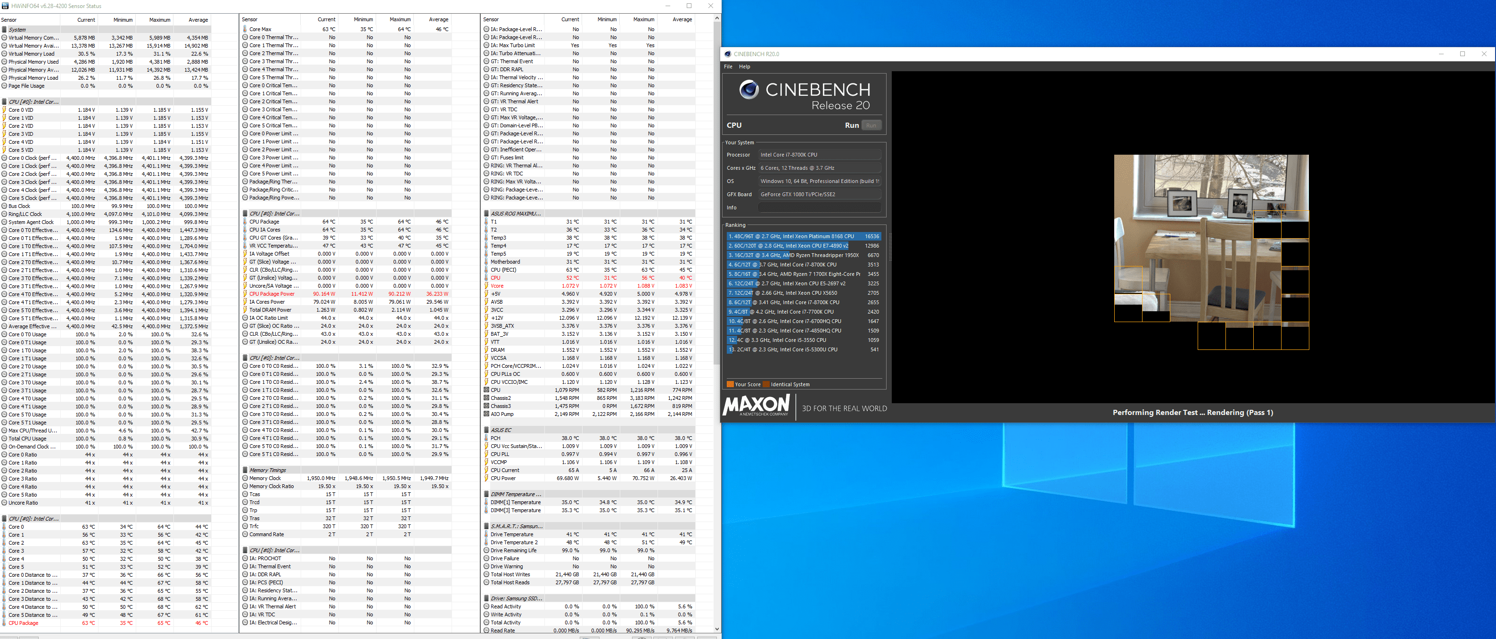
Task: Click the icon beside the System group header
Action: coord(4,30)
